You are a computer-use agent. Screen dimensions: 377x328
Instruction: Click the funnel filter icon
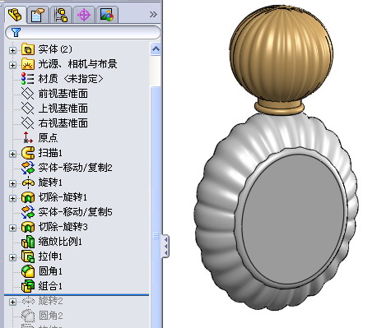click(x=16, y=32)
